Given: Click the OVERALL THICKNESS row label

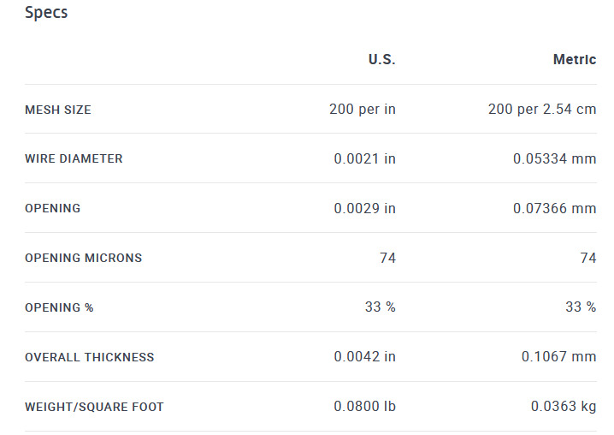Looking at the screenshot, I should [x=89, y=357].
